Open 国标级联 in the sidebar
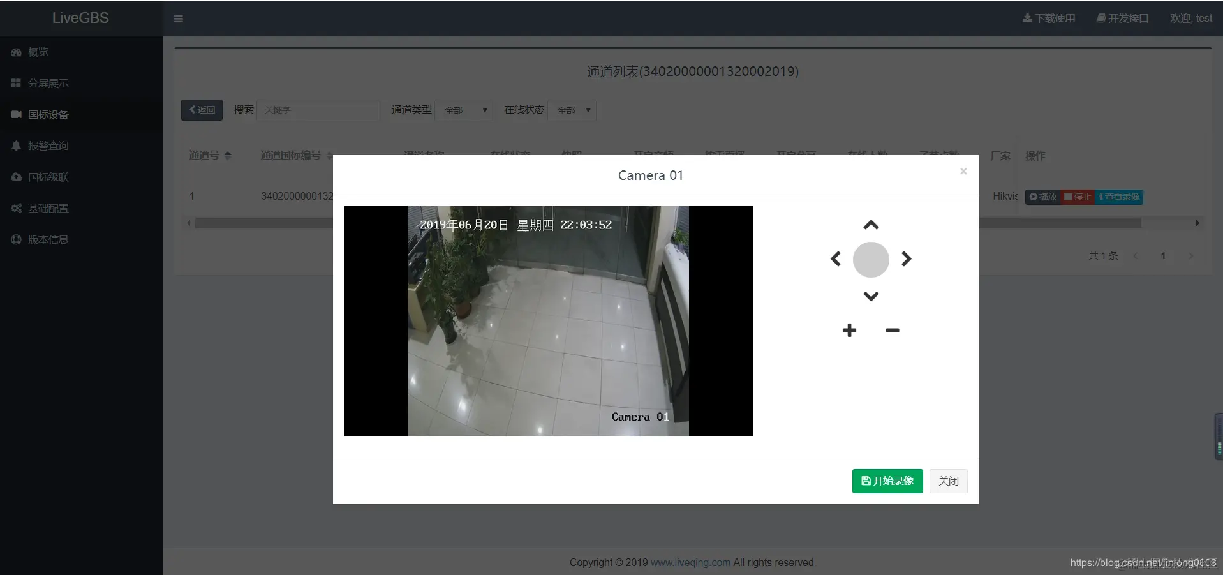This screenshot has height=575, width=1223. 82,177
